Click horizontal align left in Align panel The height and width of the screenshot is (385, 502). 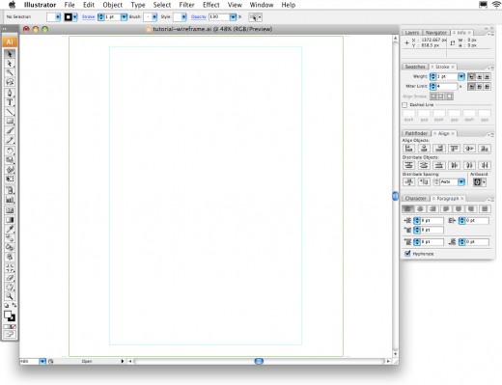coord(408,148)
